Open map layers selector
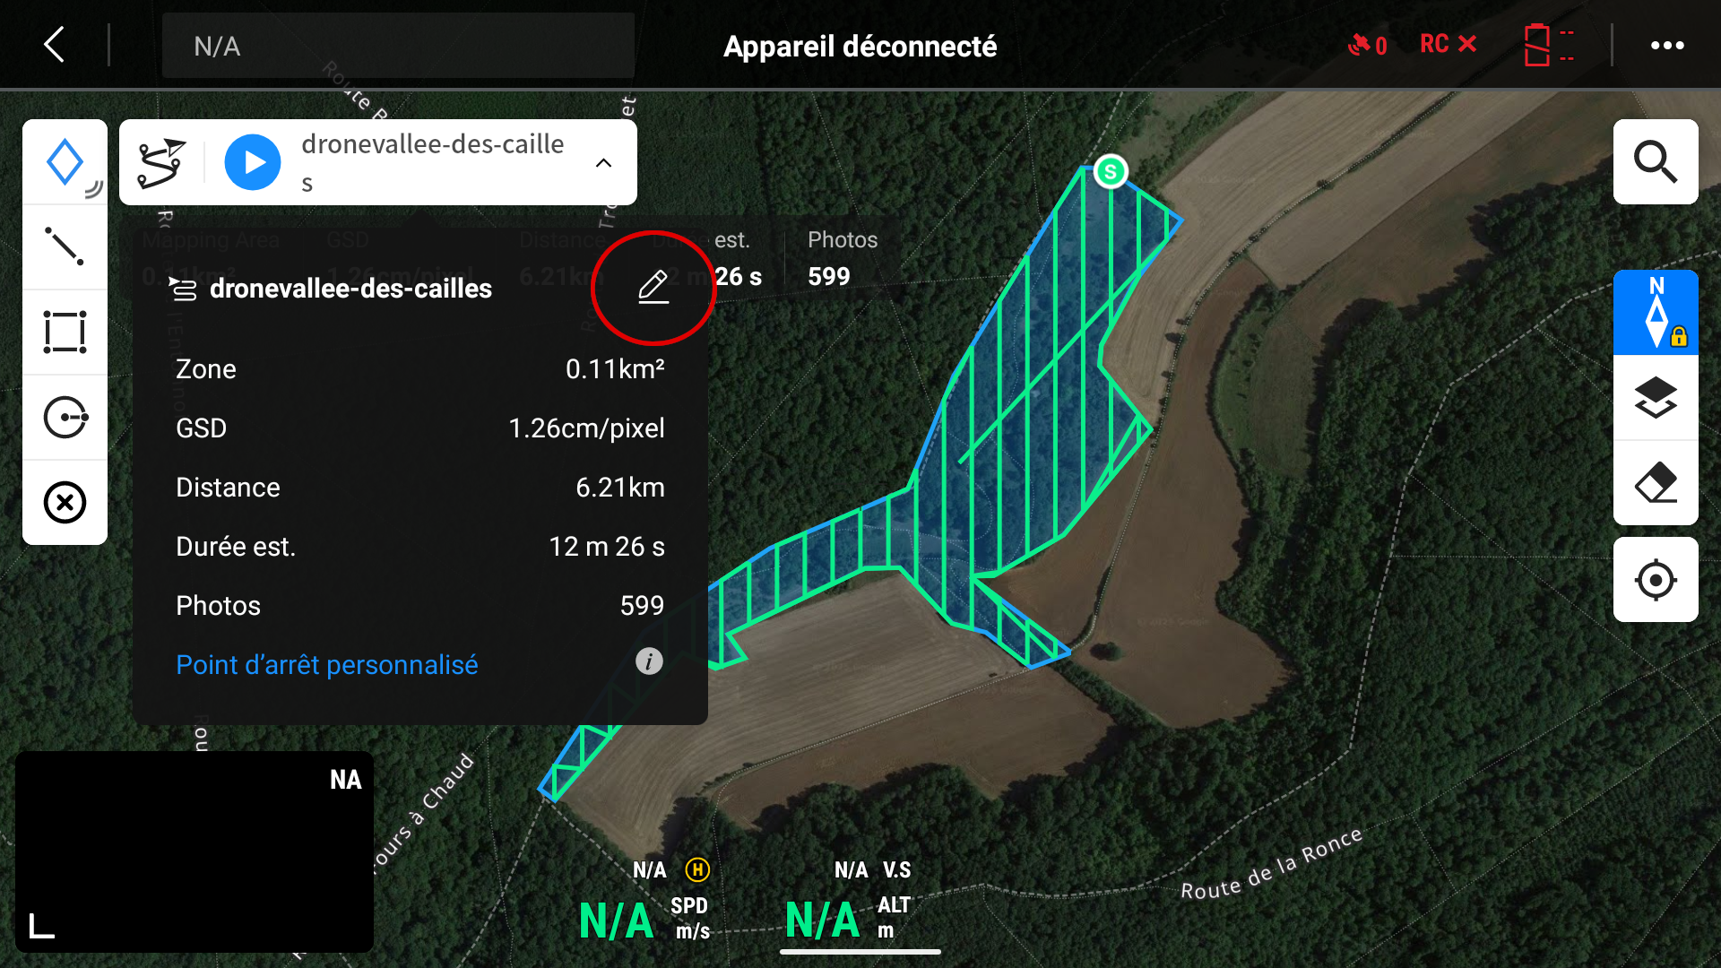Screen dimensions: 1721x968 pos(1656,398)
